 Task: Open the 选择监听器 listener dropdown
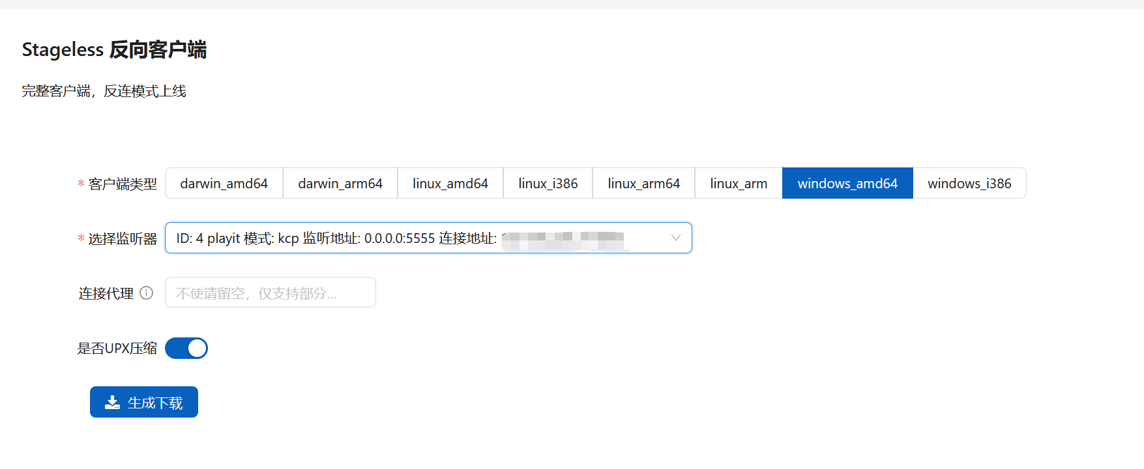tap(417, 238)
